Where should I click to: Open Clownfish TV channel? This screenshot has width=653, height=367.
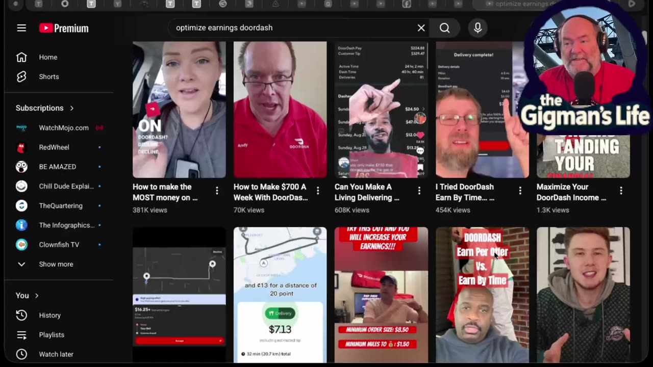(x=59, y=245)
